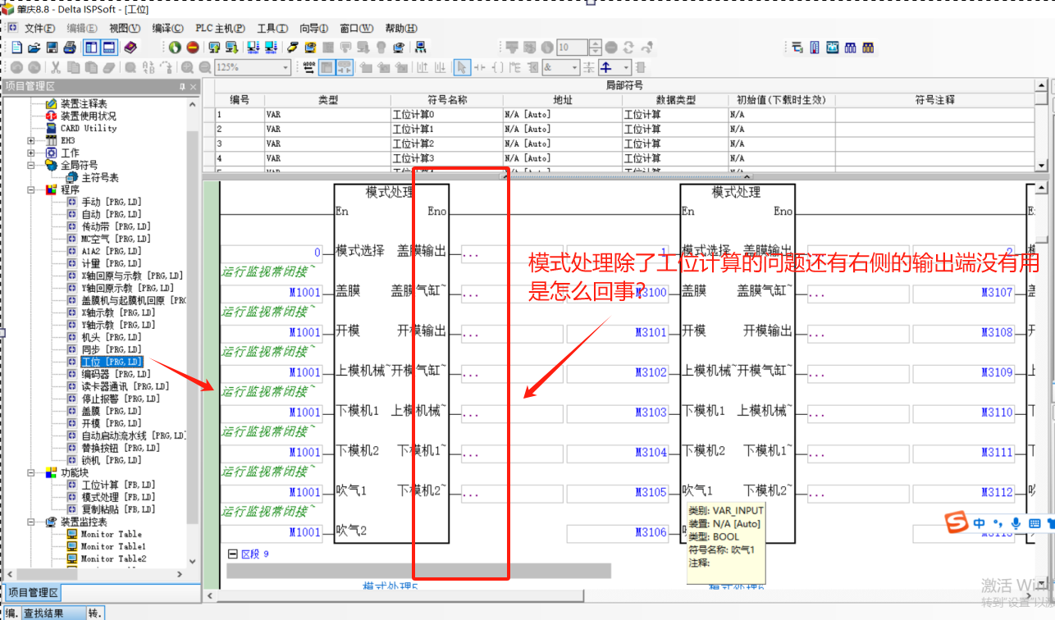1055x620 pixels.
Task: Pin the 项目管理区 panel
Action: 182,87
